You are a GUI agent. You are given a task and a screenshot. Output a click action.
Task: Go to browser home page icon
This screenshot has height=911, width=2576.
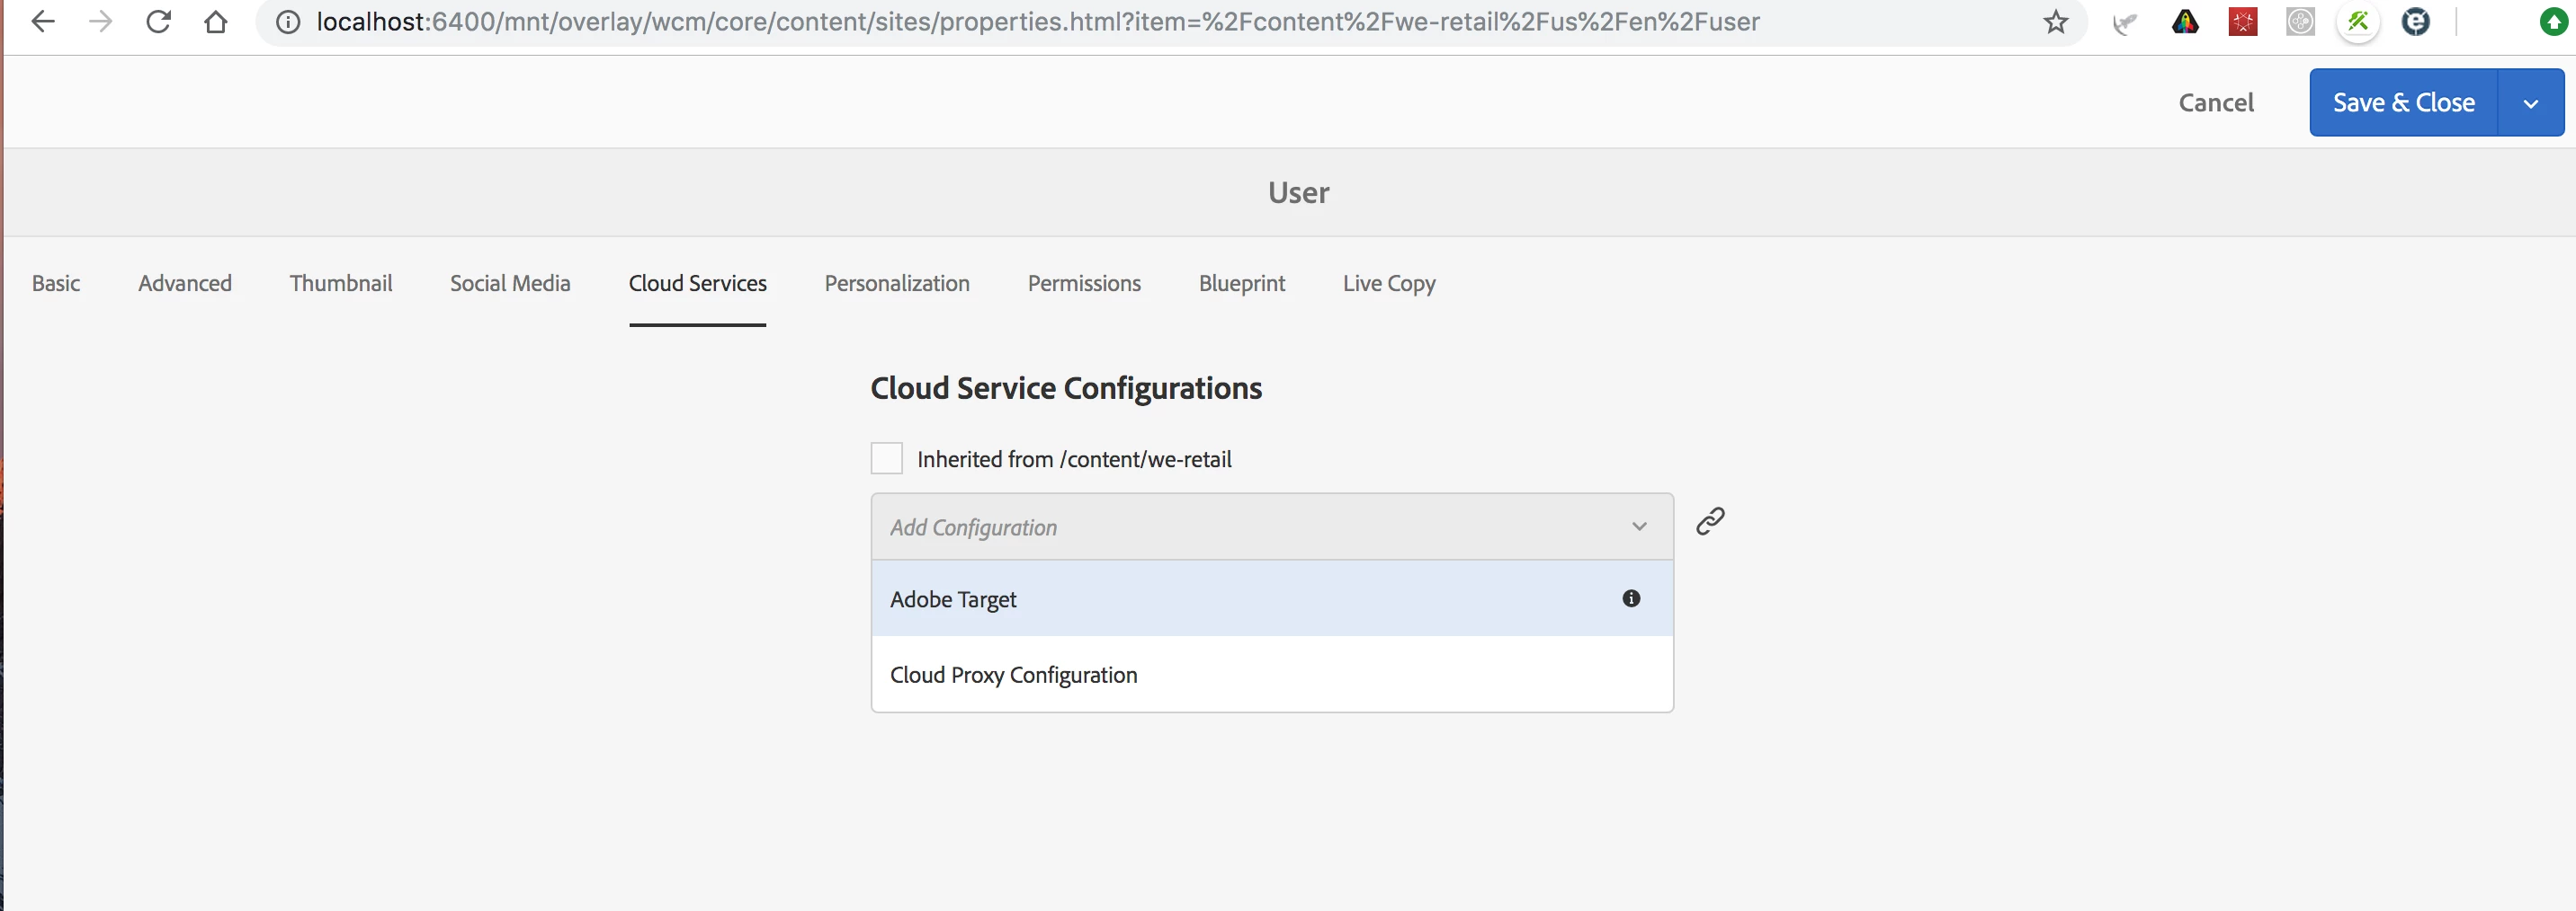(215, 22)
